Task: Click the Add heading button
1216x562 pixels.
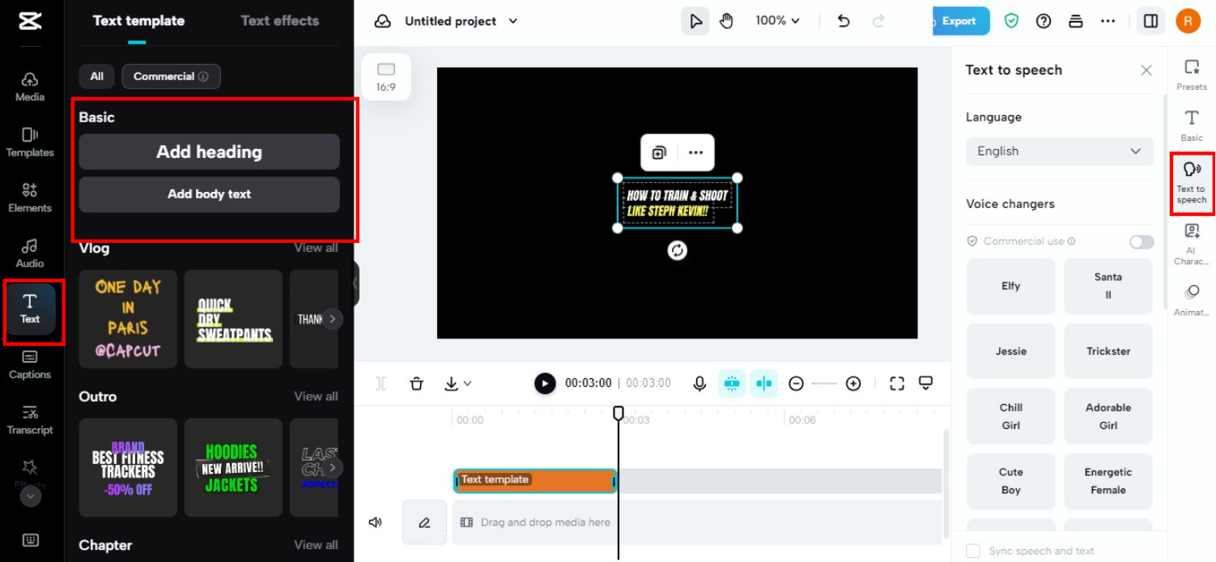Action: pyautogui.click(x=209, y=151)
